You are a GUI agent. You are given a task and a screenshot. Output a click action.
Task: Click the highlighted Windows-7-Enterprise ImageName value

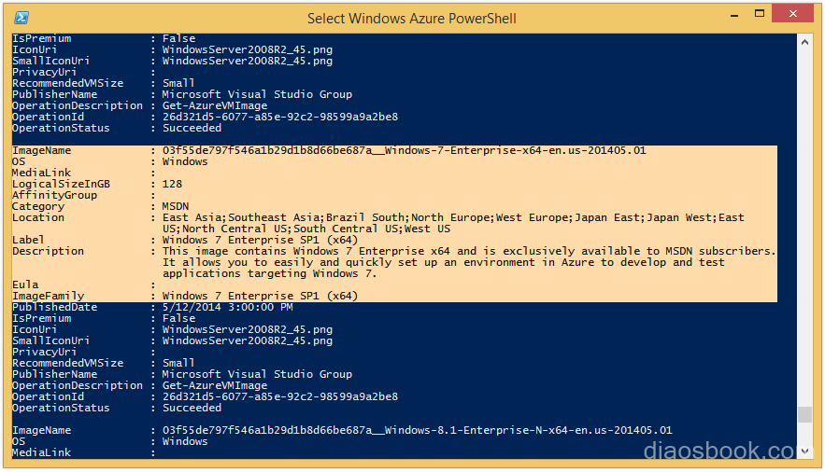[x=404, y=151]
